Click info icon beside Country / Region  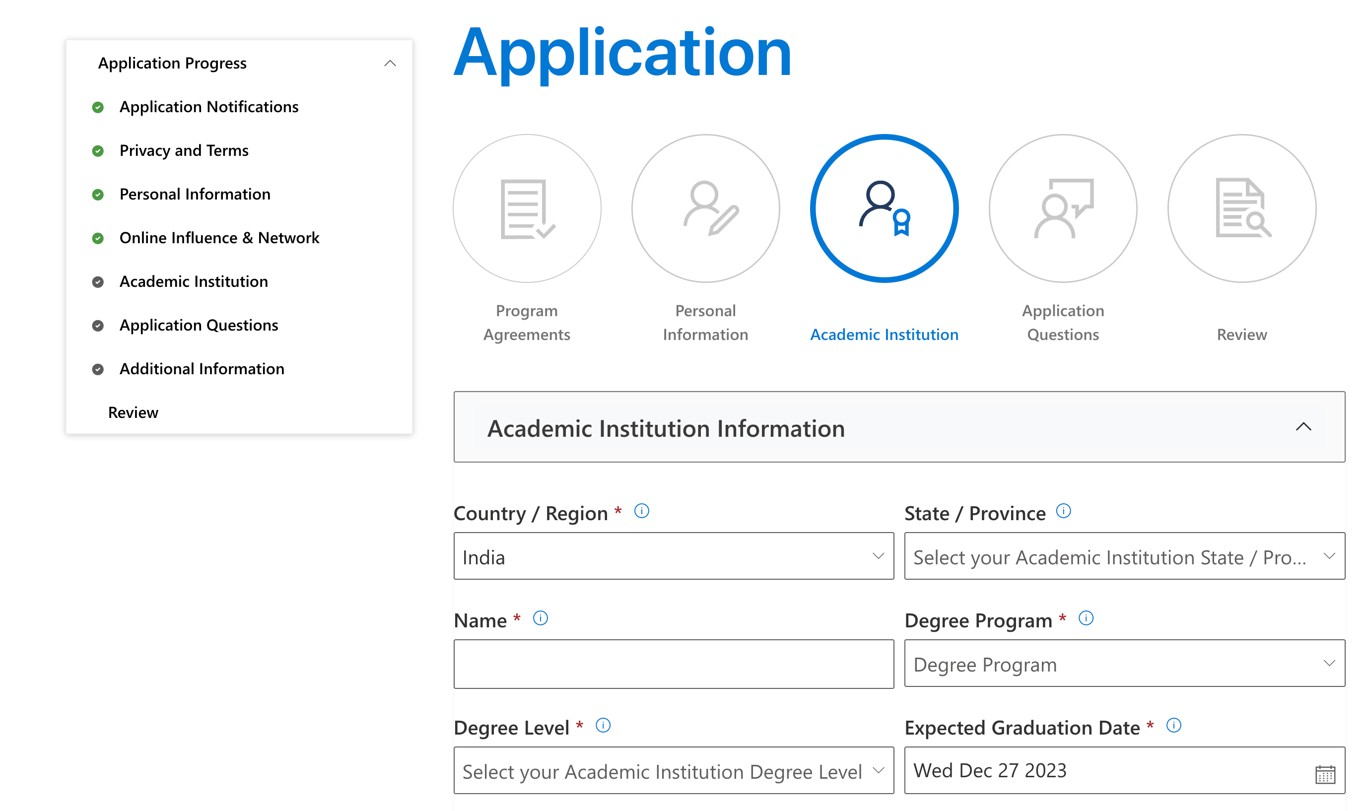[641, 511]
